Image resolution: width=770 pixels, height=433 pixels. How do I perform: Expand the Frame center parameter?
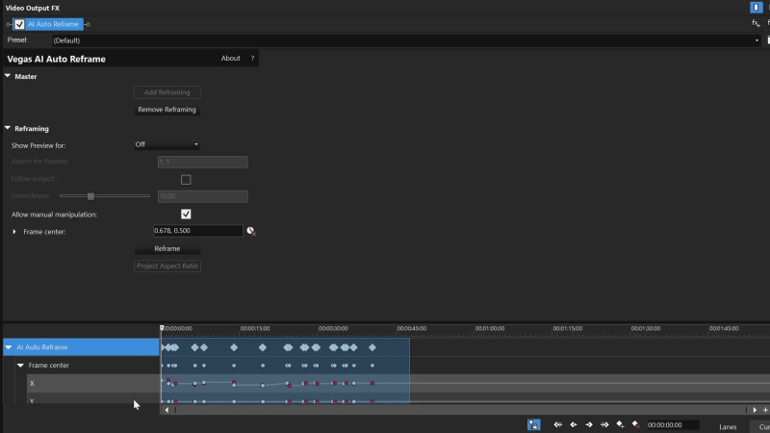pyautogui.click(x=14, y=231)
